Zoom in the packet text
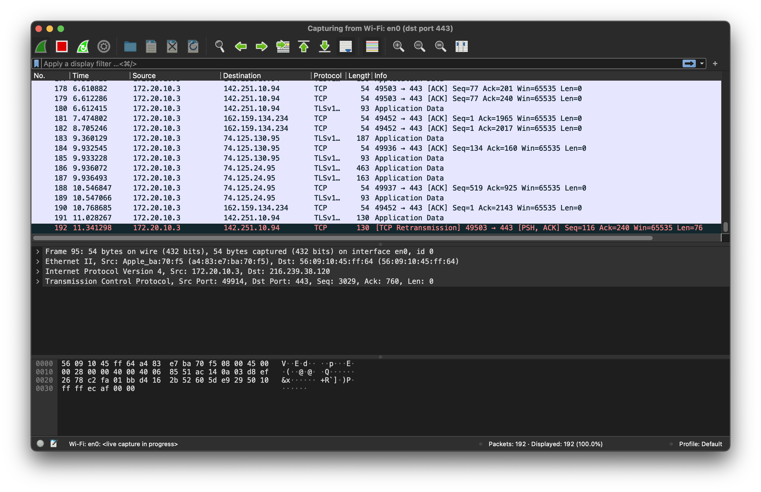The height and width of the screenshot is (492, 761). click(x=398, y=47)
